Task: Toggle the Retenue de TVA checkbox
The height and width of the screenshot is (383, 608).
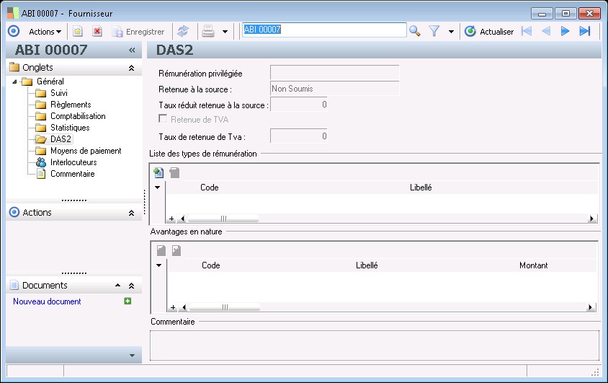Action: click(164, 120)
